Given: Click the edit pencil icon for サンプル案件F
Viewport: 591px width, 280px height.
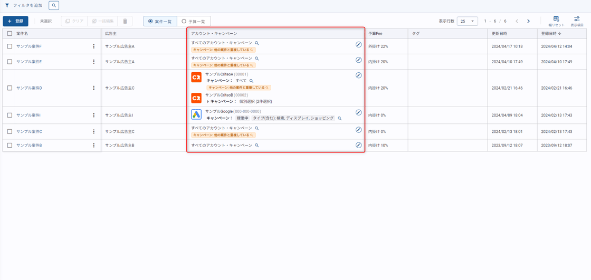Looking at the screenshot, I should 358,45.
